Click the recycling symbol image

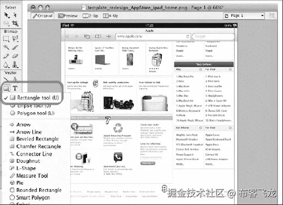[x=118, y=128]
